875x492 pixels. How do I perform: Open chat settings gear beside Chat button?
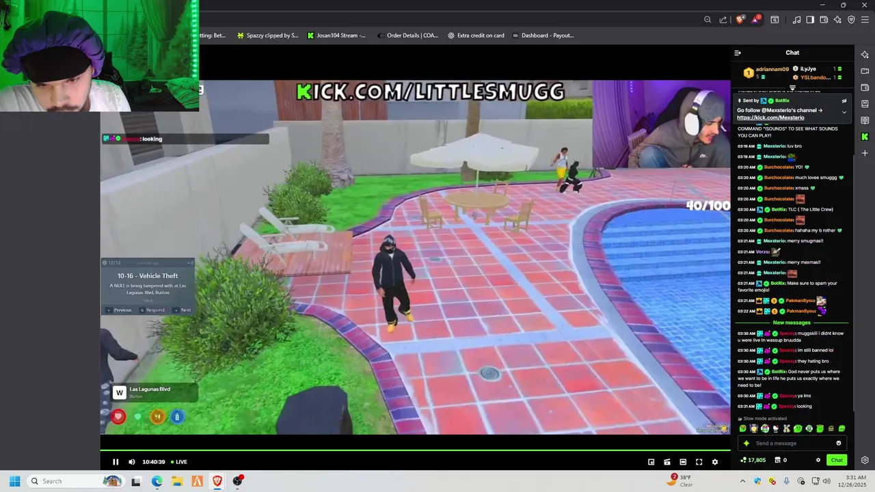coord(818,460)
